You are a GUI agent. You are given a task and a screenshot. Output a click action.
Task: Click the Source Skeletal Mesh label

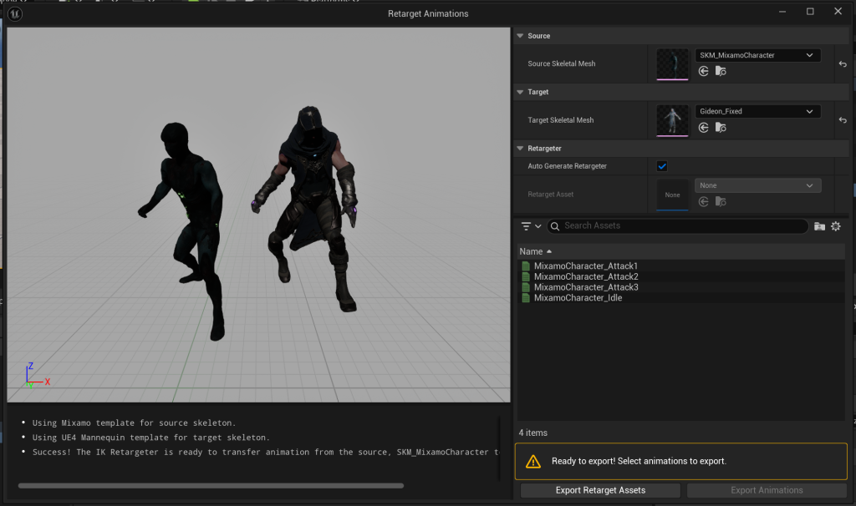click(x=561, y=63)
